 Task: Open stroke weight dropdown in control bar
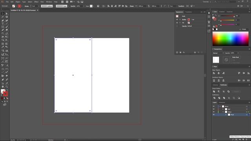point(39,6)
